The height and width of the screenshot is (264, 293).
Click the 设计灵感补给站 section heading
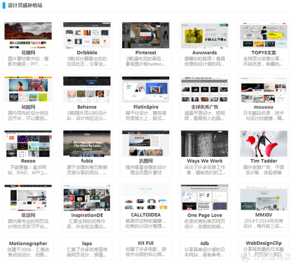click(x=25, y=5)
